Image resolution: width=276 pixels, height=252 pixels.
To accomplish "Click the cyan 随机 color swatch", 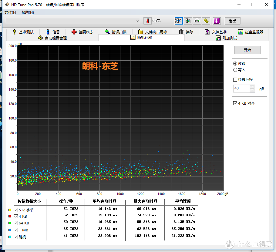I will point(10,237).
